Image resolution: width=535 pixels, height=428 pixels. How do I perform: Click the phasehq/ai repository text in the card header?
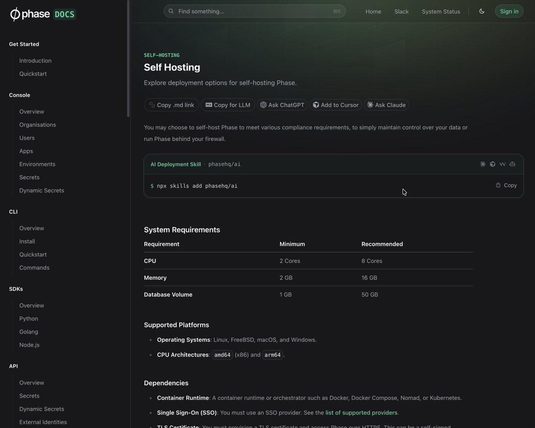[224, 164]
